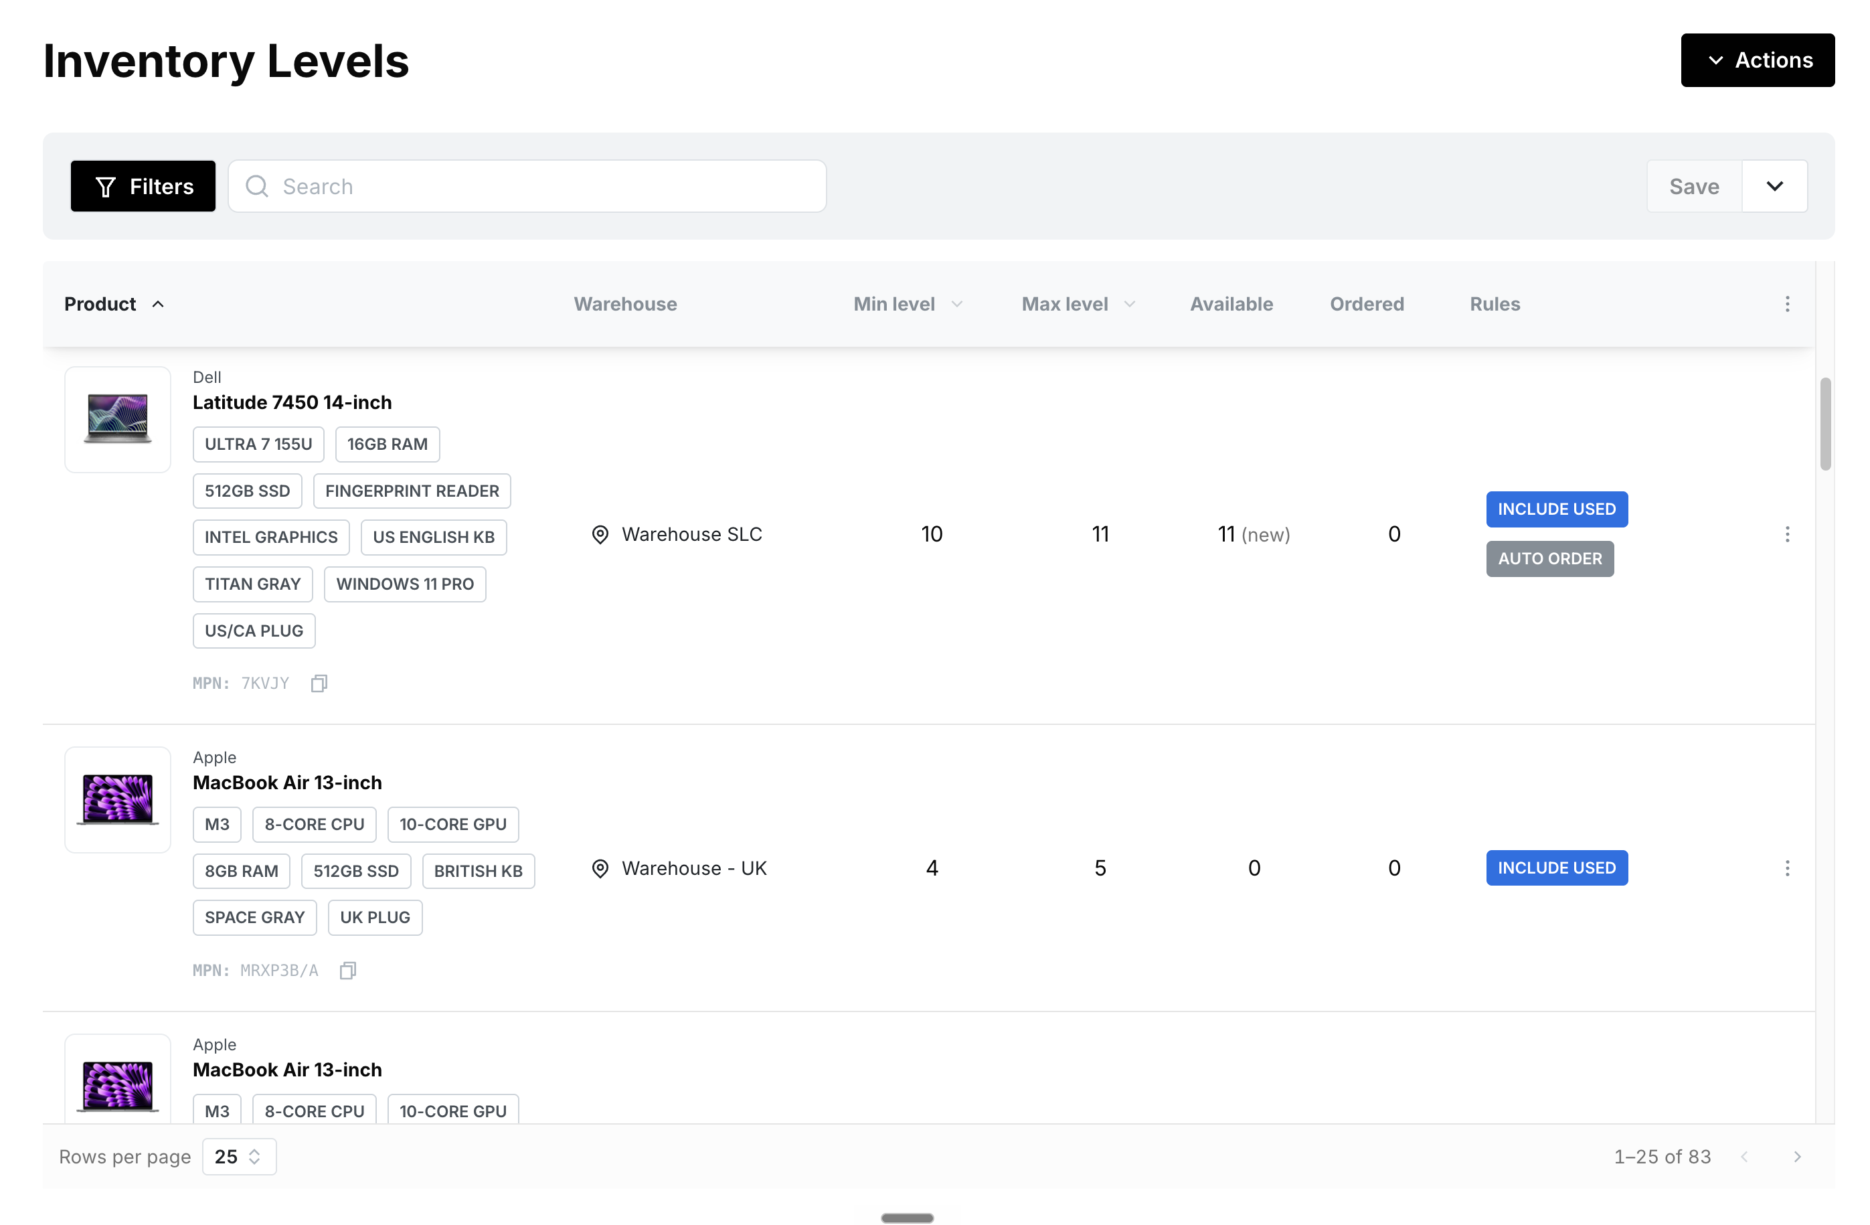Click INCLUDE USED badge on Warehouse - UK row
The width and height of the screenshot is (1870, 1225).
1557,868
